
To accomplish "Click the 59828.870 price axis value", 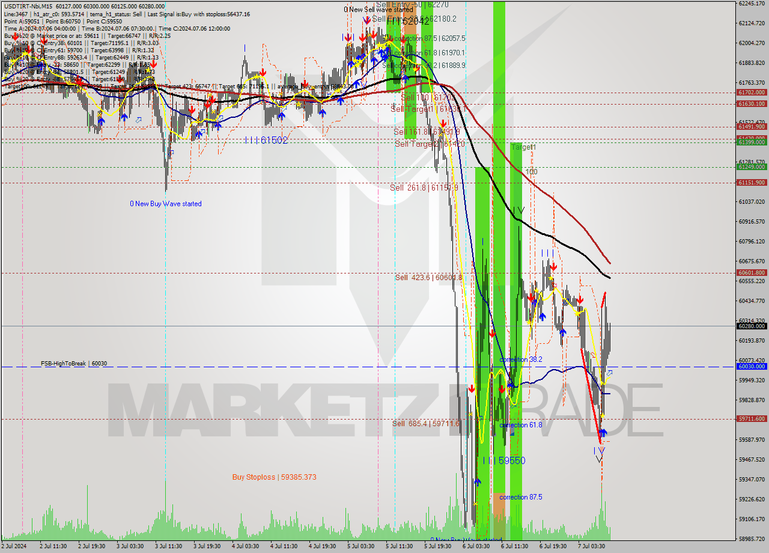I will pyautogui.click(x=752, y=400).
